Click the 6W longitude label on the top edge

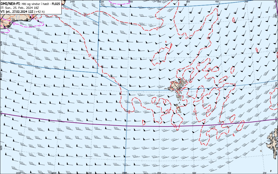(188, 1)
